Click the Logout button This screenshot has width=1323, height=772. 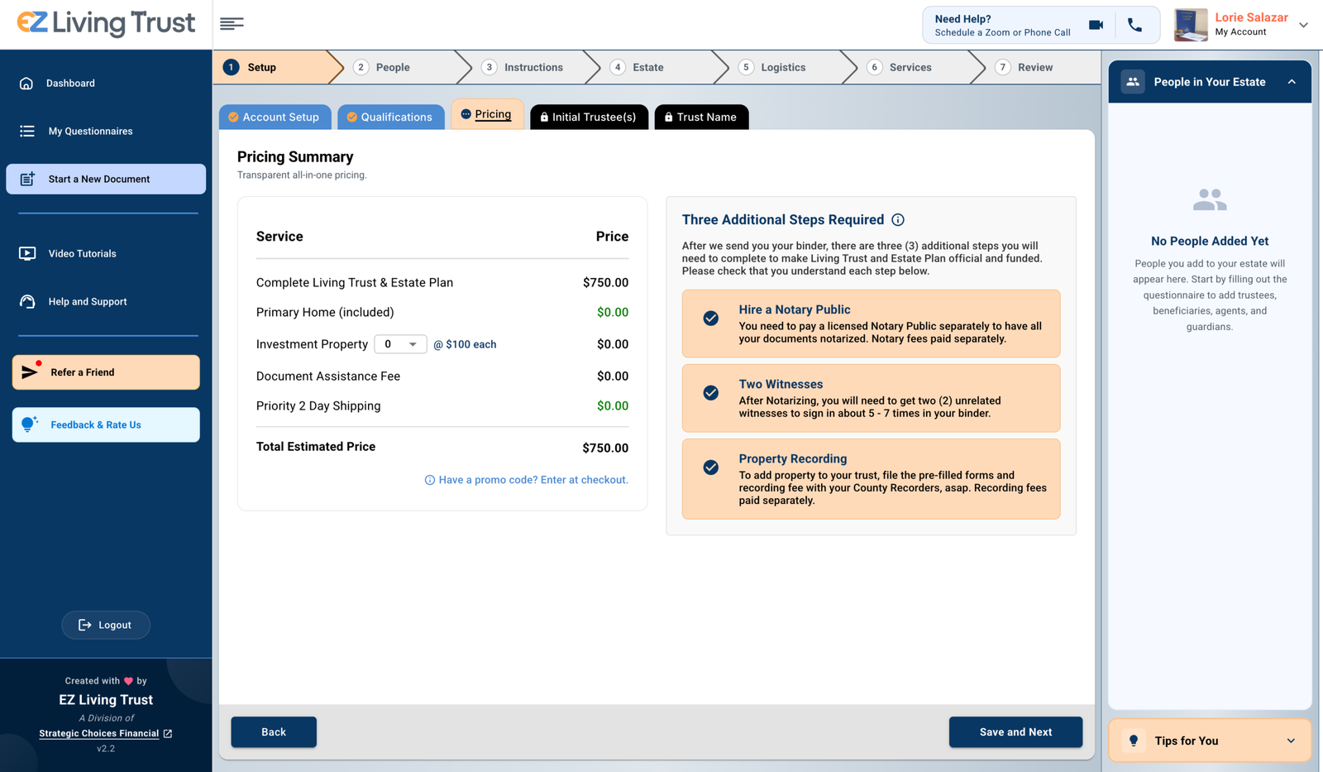[x=106, y=625]
